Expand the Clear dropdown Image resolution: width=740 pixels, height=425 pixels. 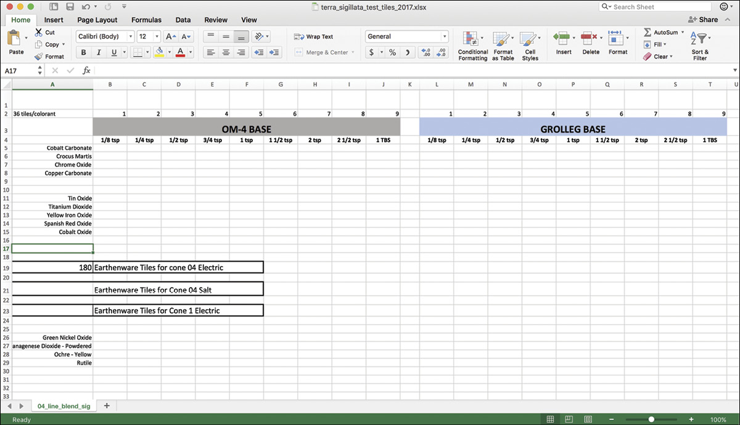(671, 57)
